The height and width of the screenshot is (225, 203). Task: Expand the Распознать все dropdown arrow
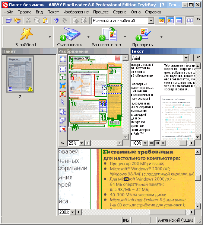tap(125, 37)
